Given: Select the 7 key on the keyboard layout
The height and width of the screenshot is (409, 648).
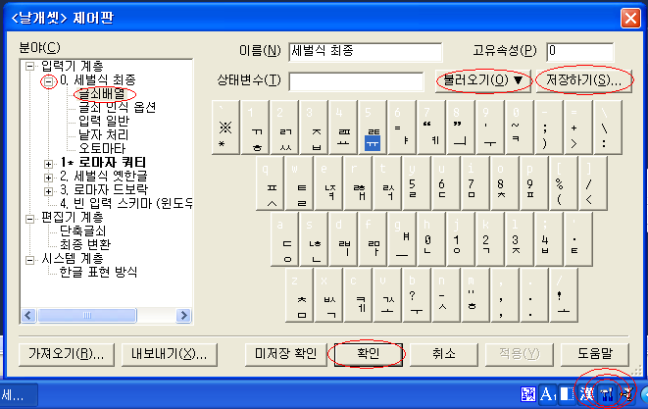Looking at the screenshot, I should point(430,127).
